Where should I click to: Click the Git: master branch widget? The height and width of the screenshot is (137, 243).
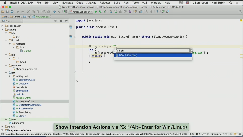(217, 134)
